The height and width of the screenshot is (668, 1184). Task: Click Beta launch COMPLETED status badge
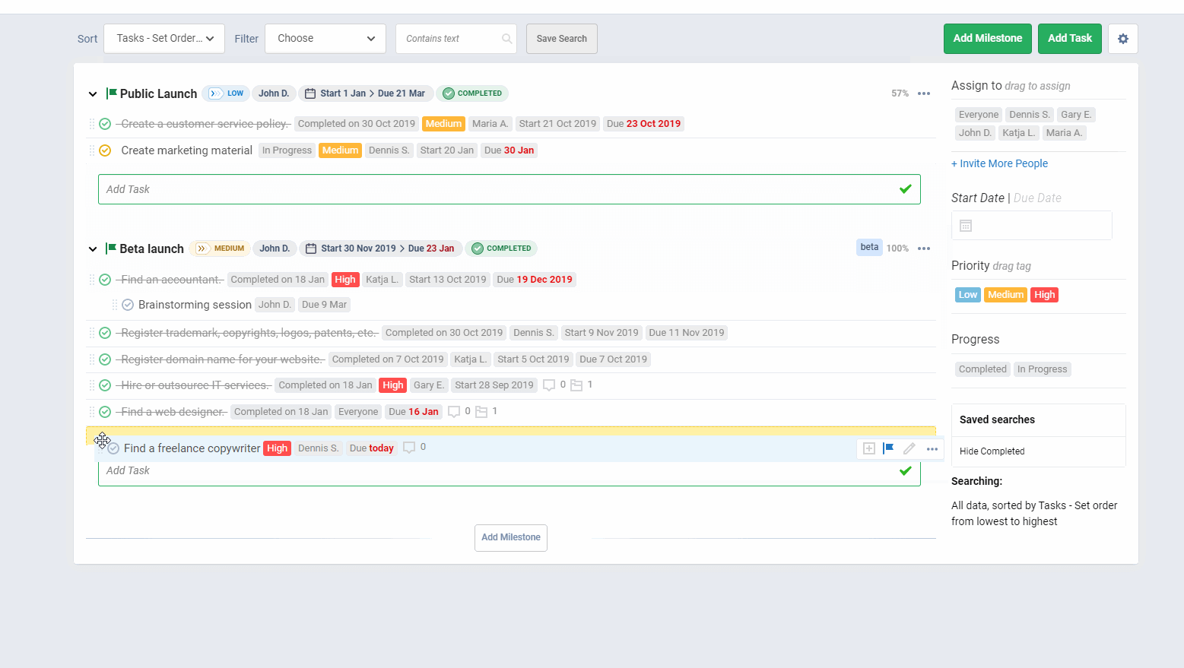[501, 249]
